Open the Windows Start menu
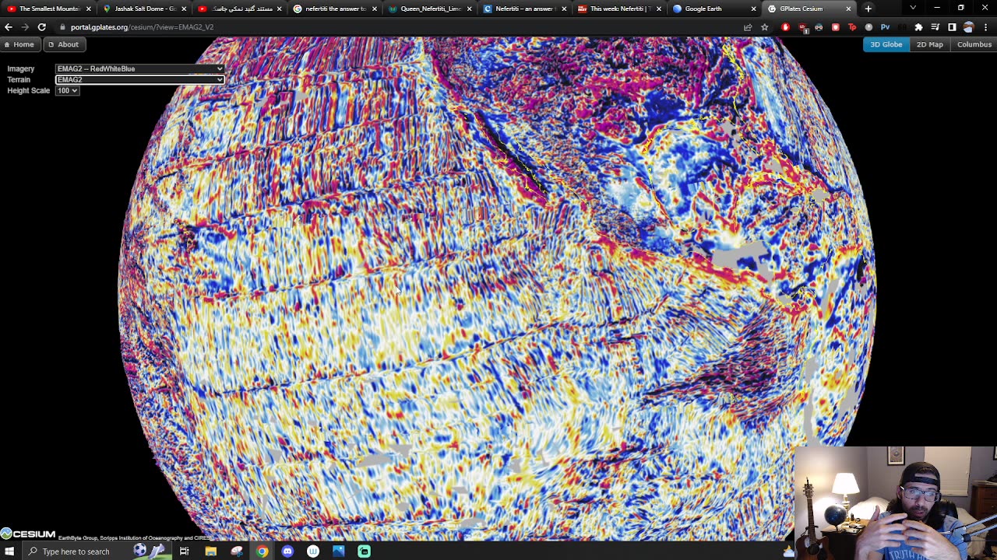997x560 pixels. point(9,551)
